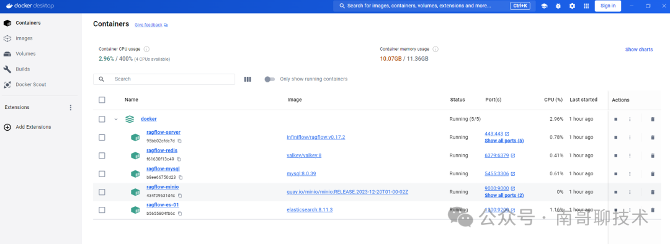Stop the ragflow-minio container
670x244 pixels.
(x=616, y=192)
